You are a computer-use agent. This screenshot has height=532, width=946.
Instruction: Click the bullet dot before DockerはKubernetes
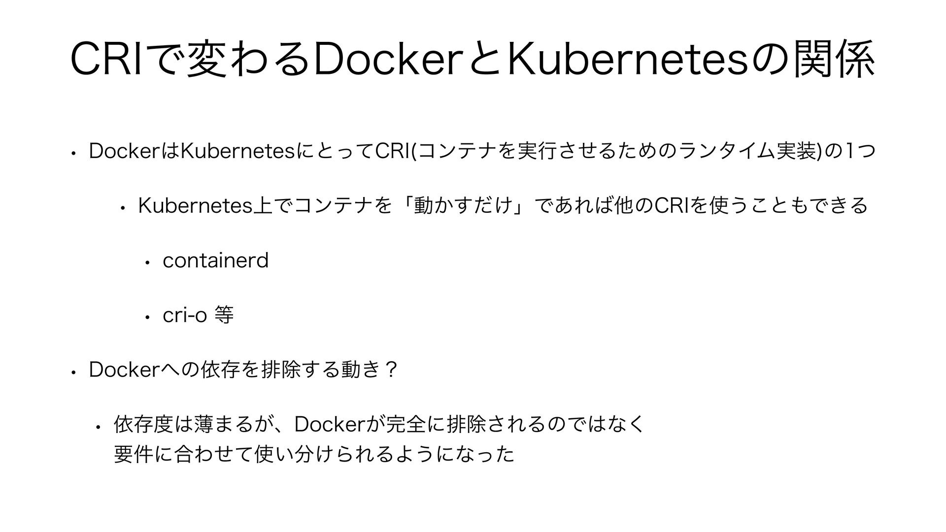72,153
